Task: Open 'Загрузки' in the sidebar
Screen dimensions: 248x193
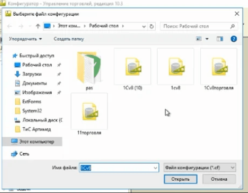Action: pos(28,74)
